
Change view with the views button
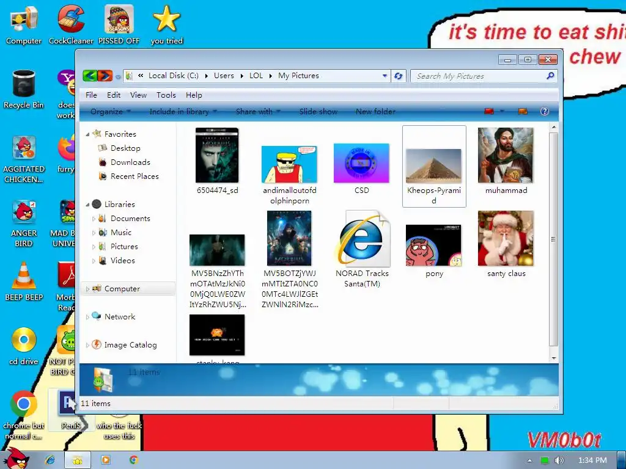(x=489, y=111)
